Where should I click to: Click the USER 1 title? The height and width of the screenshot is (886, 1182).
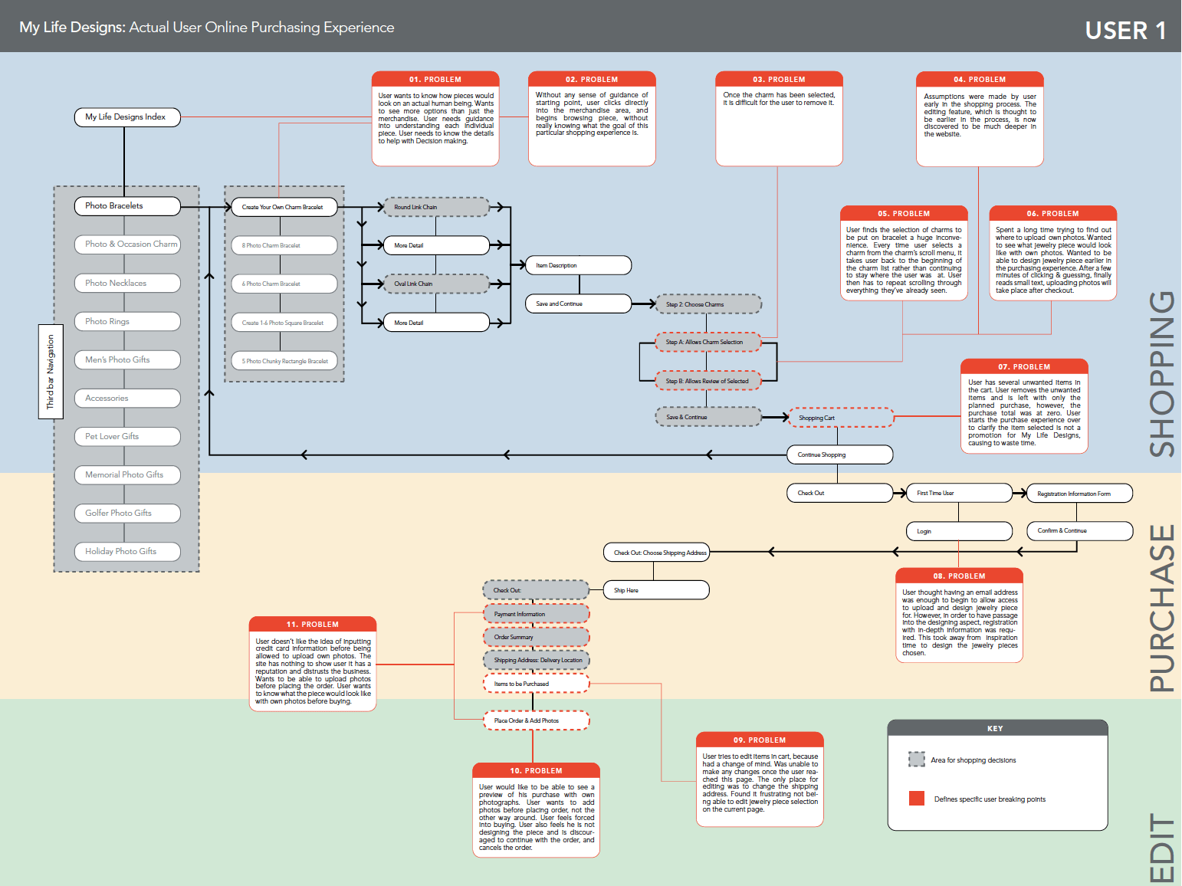[1125, 31]
